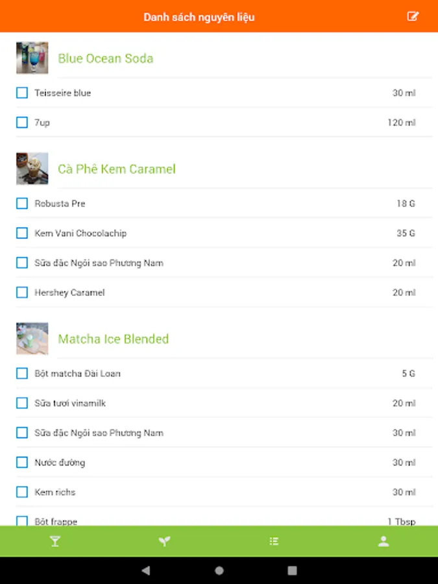Screen dimensions: 438x584
Task: Check the 7up ingredient box
Action: coord(22,123)
